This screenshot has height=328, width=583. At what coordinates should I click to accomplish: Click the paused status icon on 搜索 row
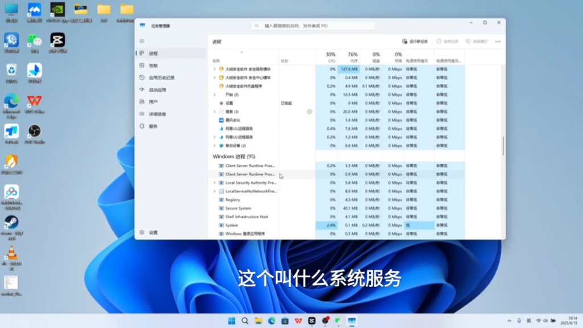coord(309,112)
